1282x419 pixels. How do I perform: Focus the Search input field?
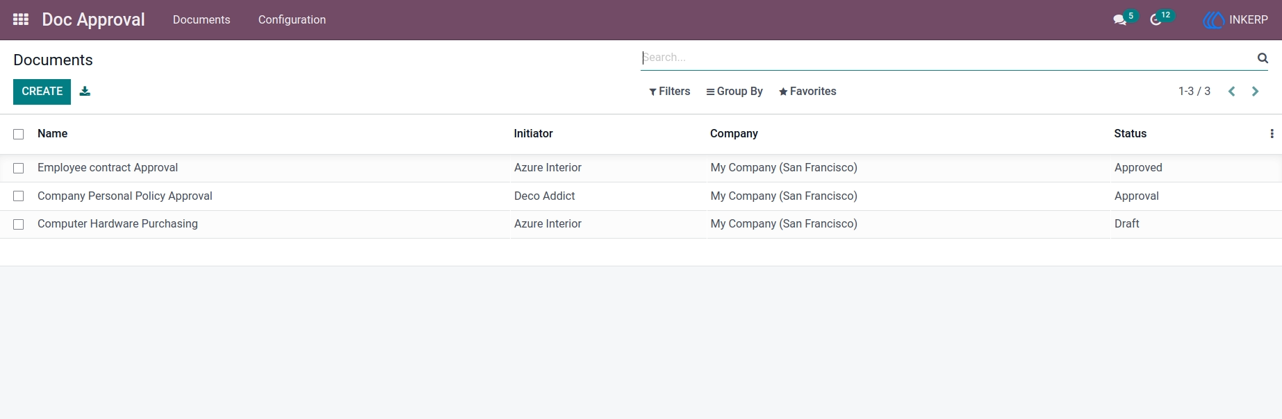(x=948, y=58)
